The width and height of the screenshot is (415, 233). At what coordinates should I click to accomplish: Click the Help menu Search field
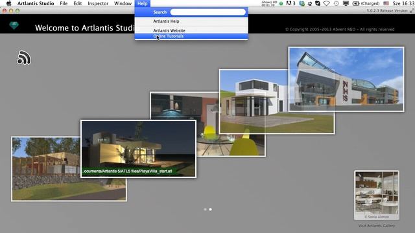[x=208, y=12]
